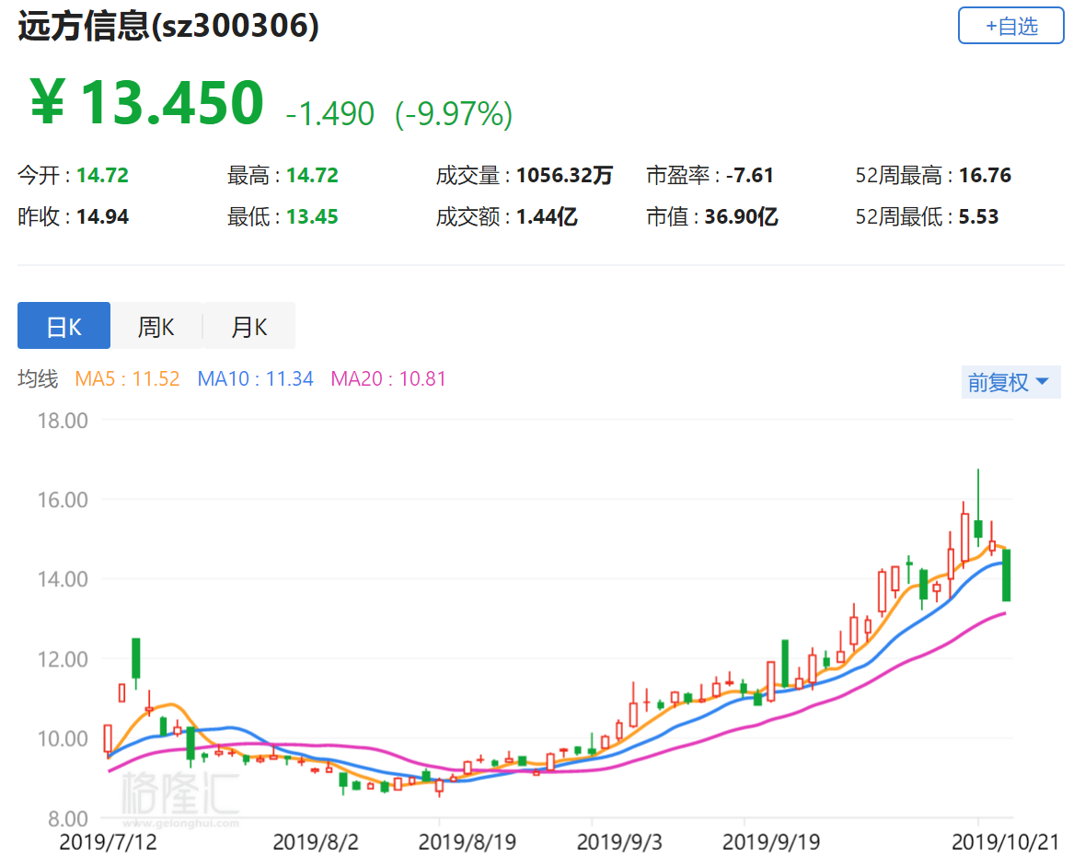Click the 昨收 value 14.94

coord(102,216)
